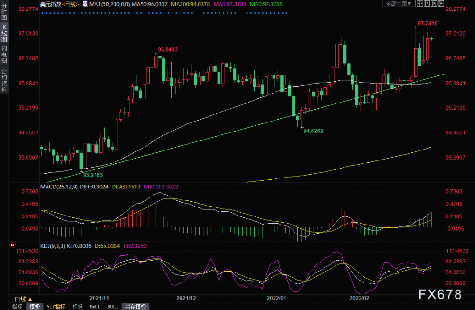The image size is (475, 310).
Task: Click the MACD(26,12,9) indicator label
Action: 59,187
